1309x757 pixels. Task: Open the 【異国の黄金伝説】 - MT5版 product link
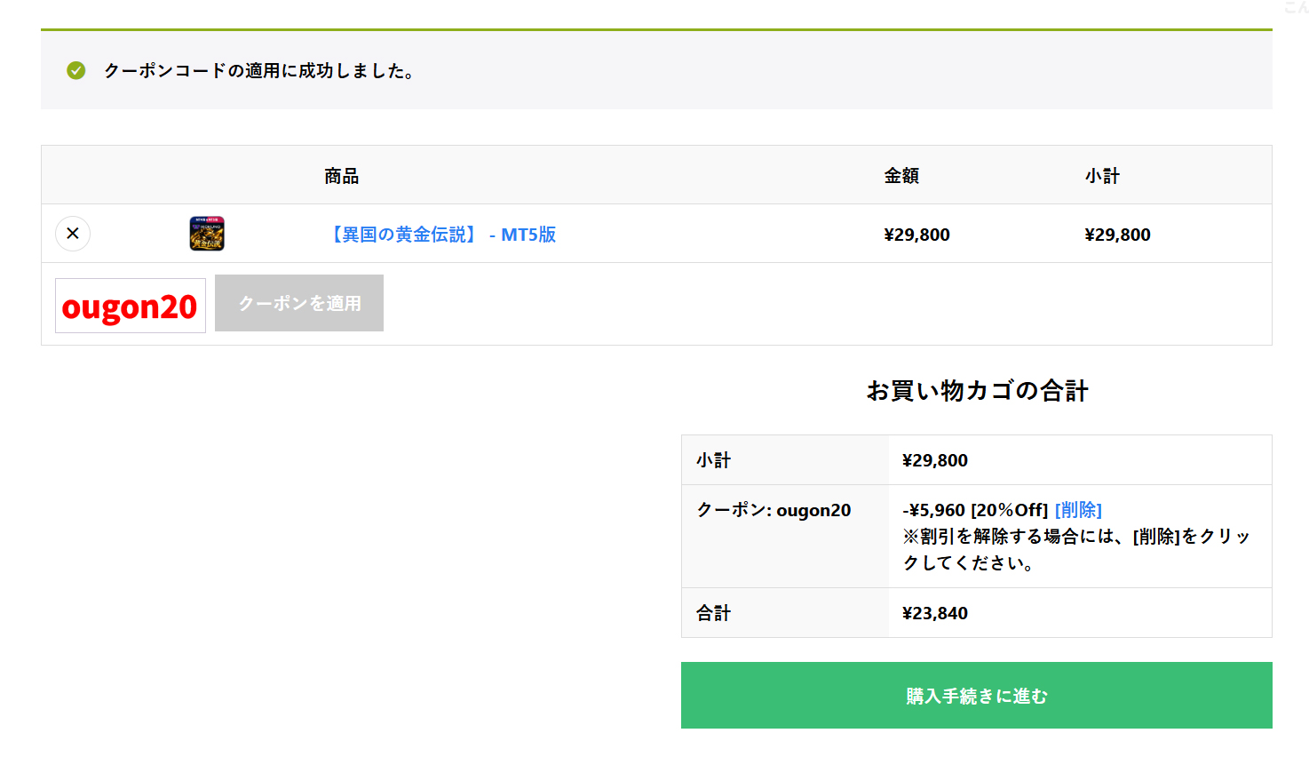click(x=440, y=235)
